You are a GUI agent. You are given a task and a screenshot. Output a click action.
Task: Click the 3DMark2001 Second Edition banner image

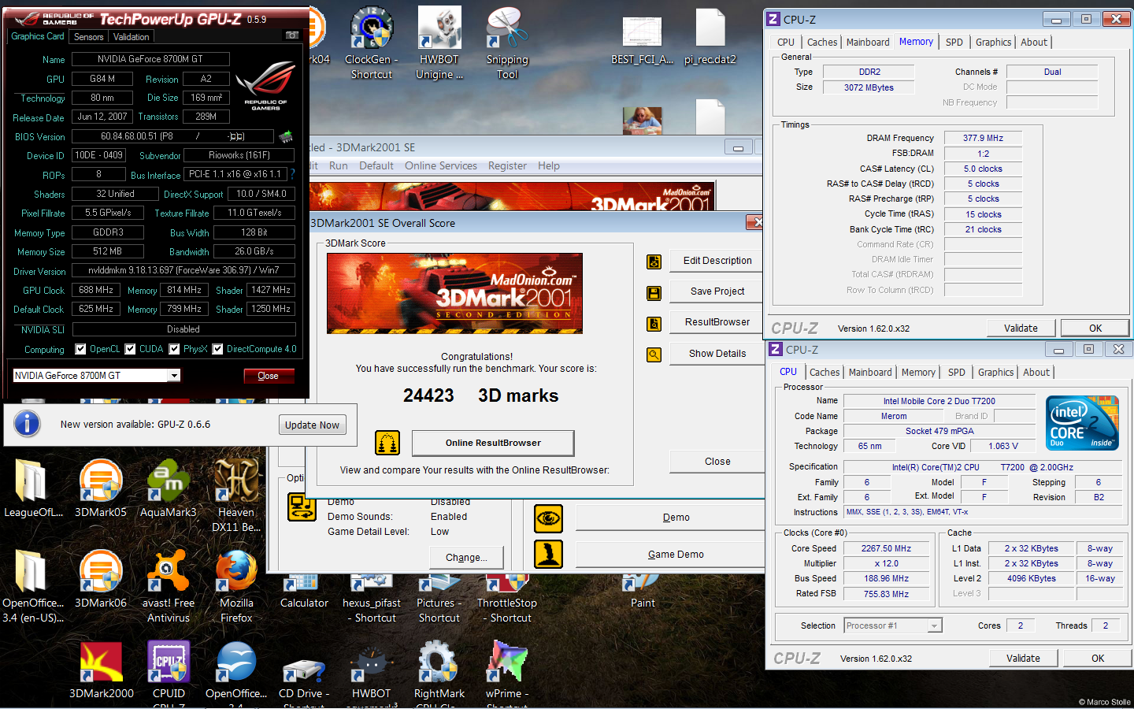pos(454,294)
